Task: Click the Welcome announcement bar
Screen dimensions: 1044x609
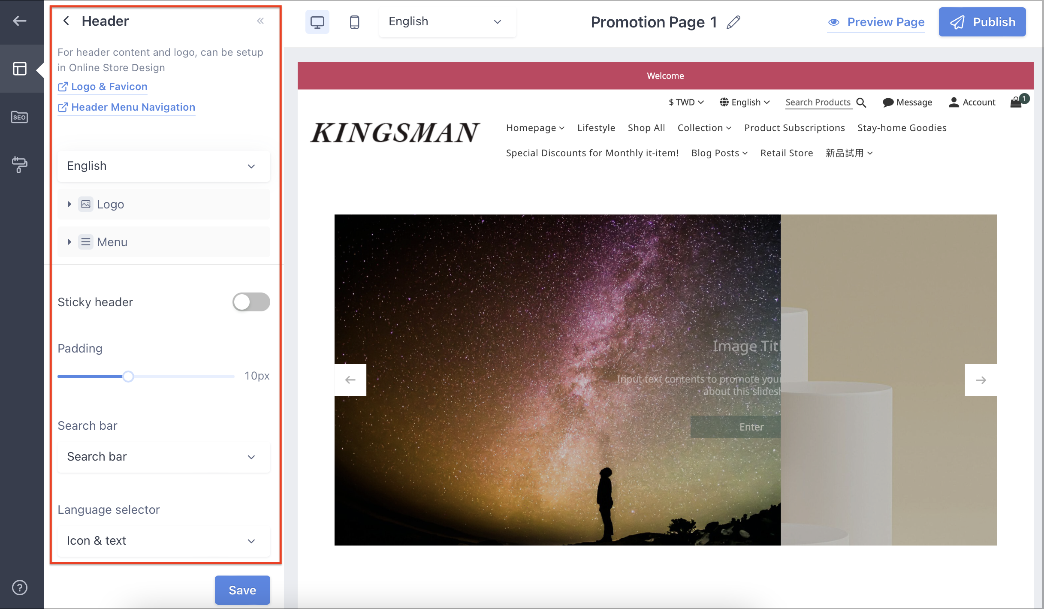Action: click(x=666, y=75)
